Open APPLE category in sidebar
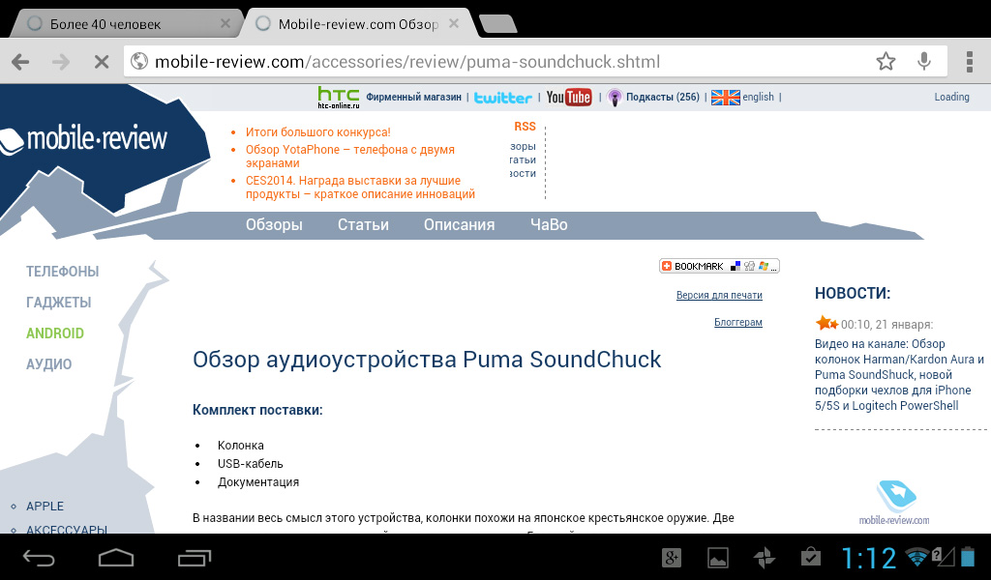The height and width of the screenshot is (580, 991). (45, 507)
